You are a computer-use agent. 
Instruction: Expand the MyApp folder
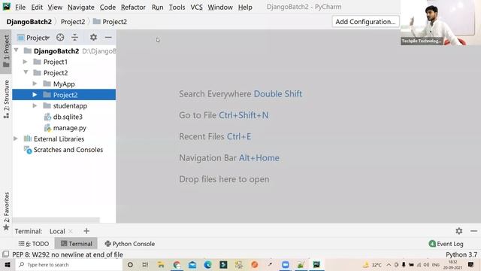point(35,84)
